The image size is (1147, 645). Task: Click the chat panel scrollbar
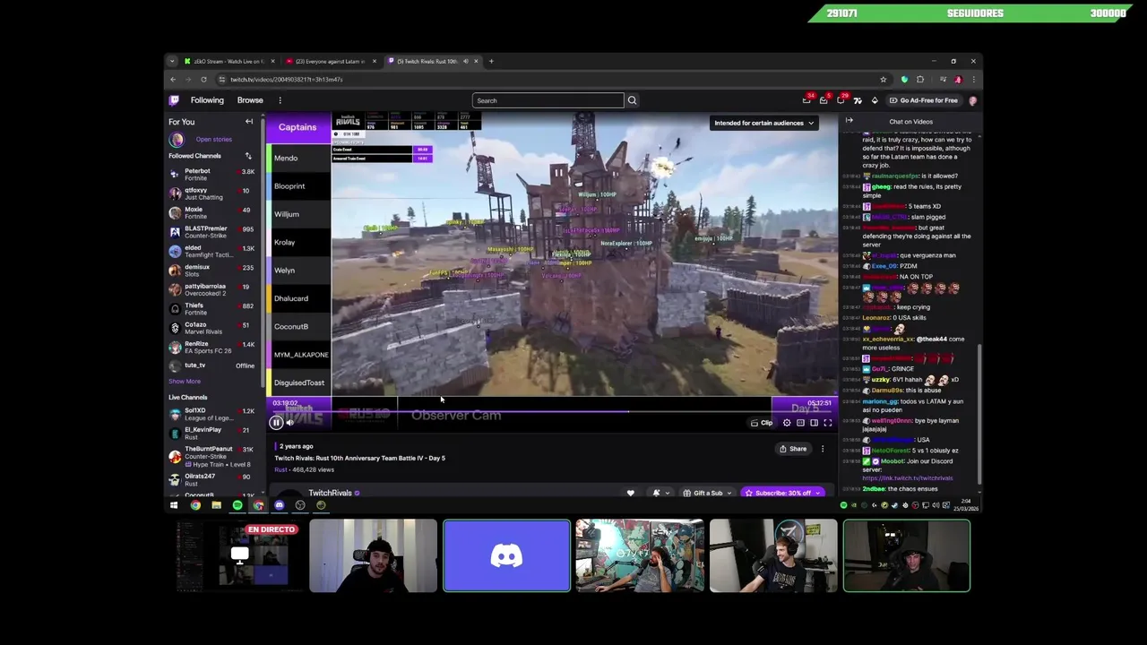(978, 412)
